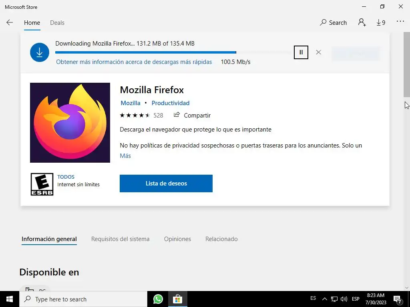Viewport: 410px width, 307px height.
Task: Pause the Firefox download
Action: pyautogui.click(x=301, y=52)
